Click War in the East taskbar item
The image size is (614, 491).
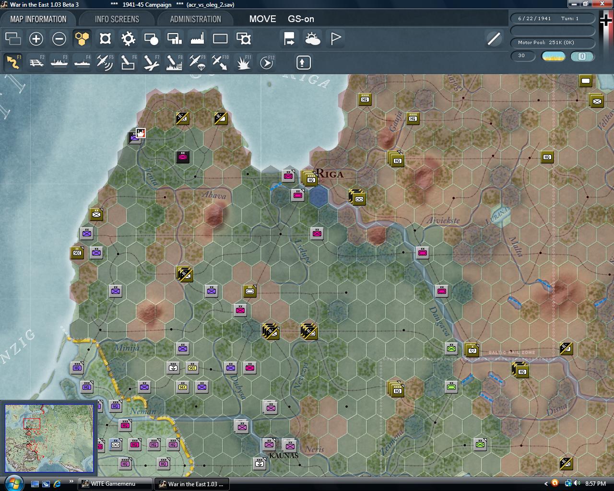(x=192, y=484)
